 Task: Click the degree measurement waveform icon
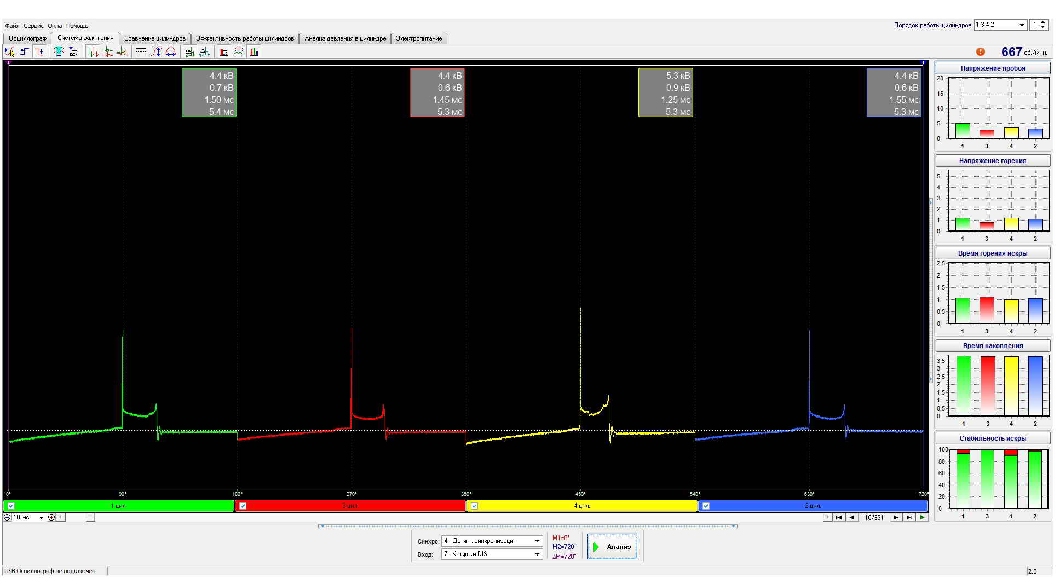[x=205, y=52]
